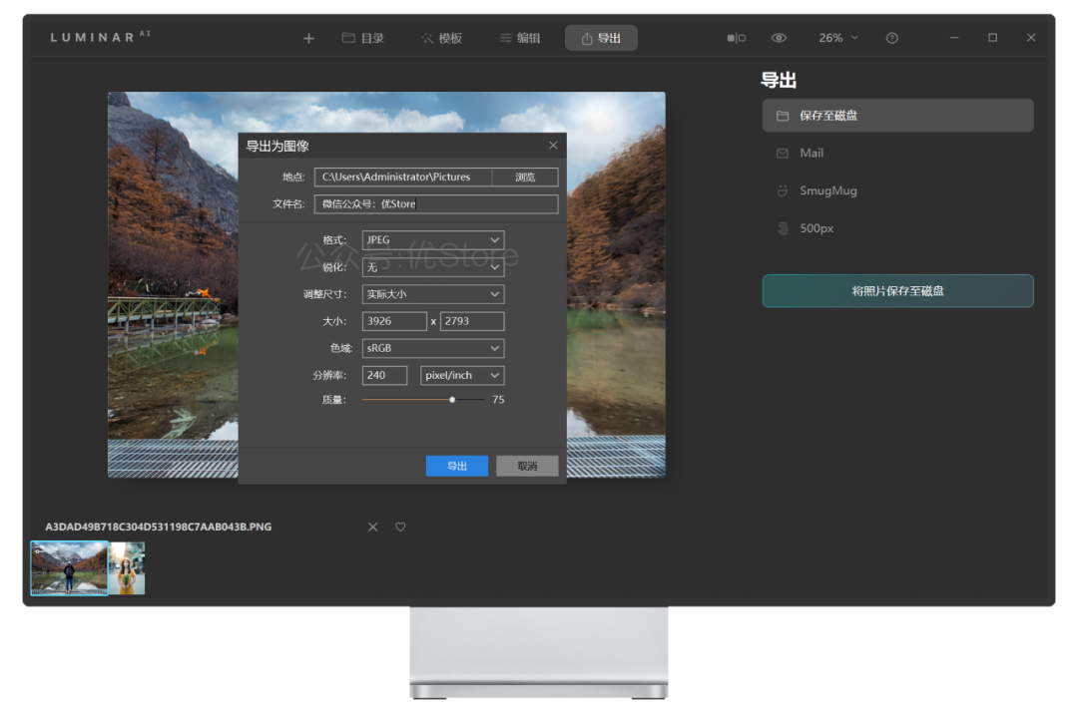Click the 取消 cancel button
Image resolution: width=1078 pixels, height=713 pixels.
click(x=527, y=466)
